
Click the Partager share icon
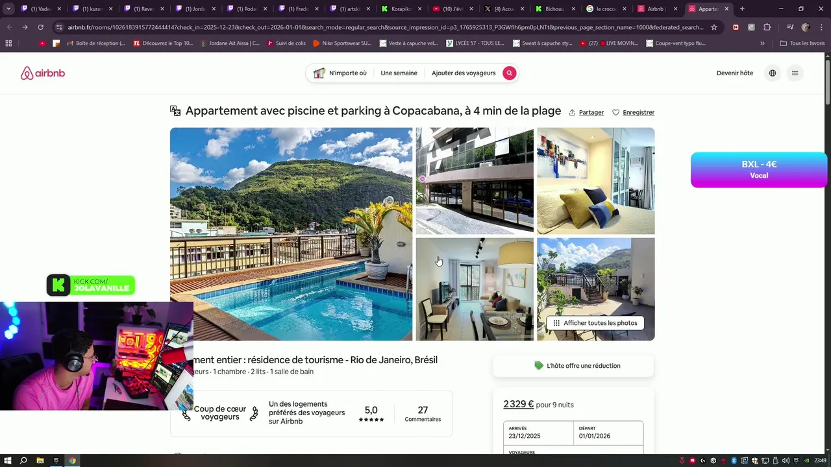pyautogui.click(x=572, y=112)
